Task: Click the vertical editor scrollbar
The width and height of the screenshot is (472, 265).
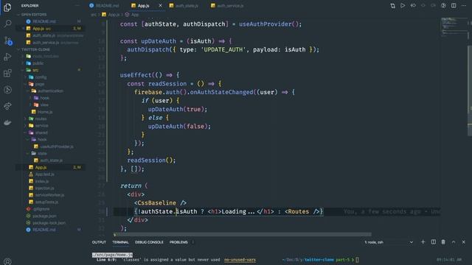Action: tap(470, 90)
